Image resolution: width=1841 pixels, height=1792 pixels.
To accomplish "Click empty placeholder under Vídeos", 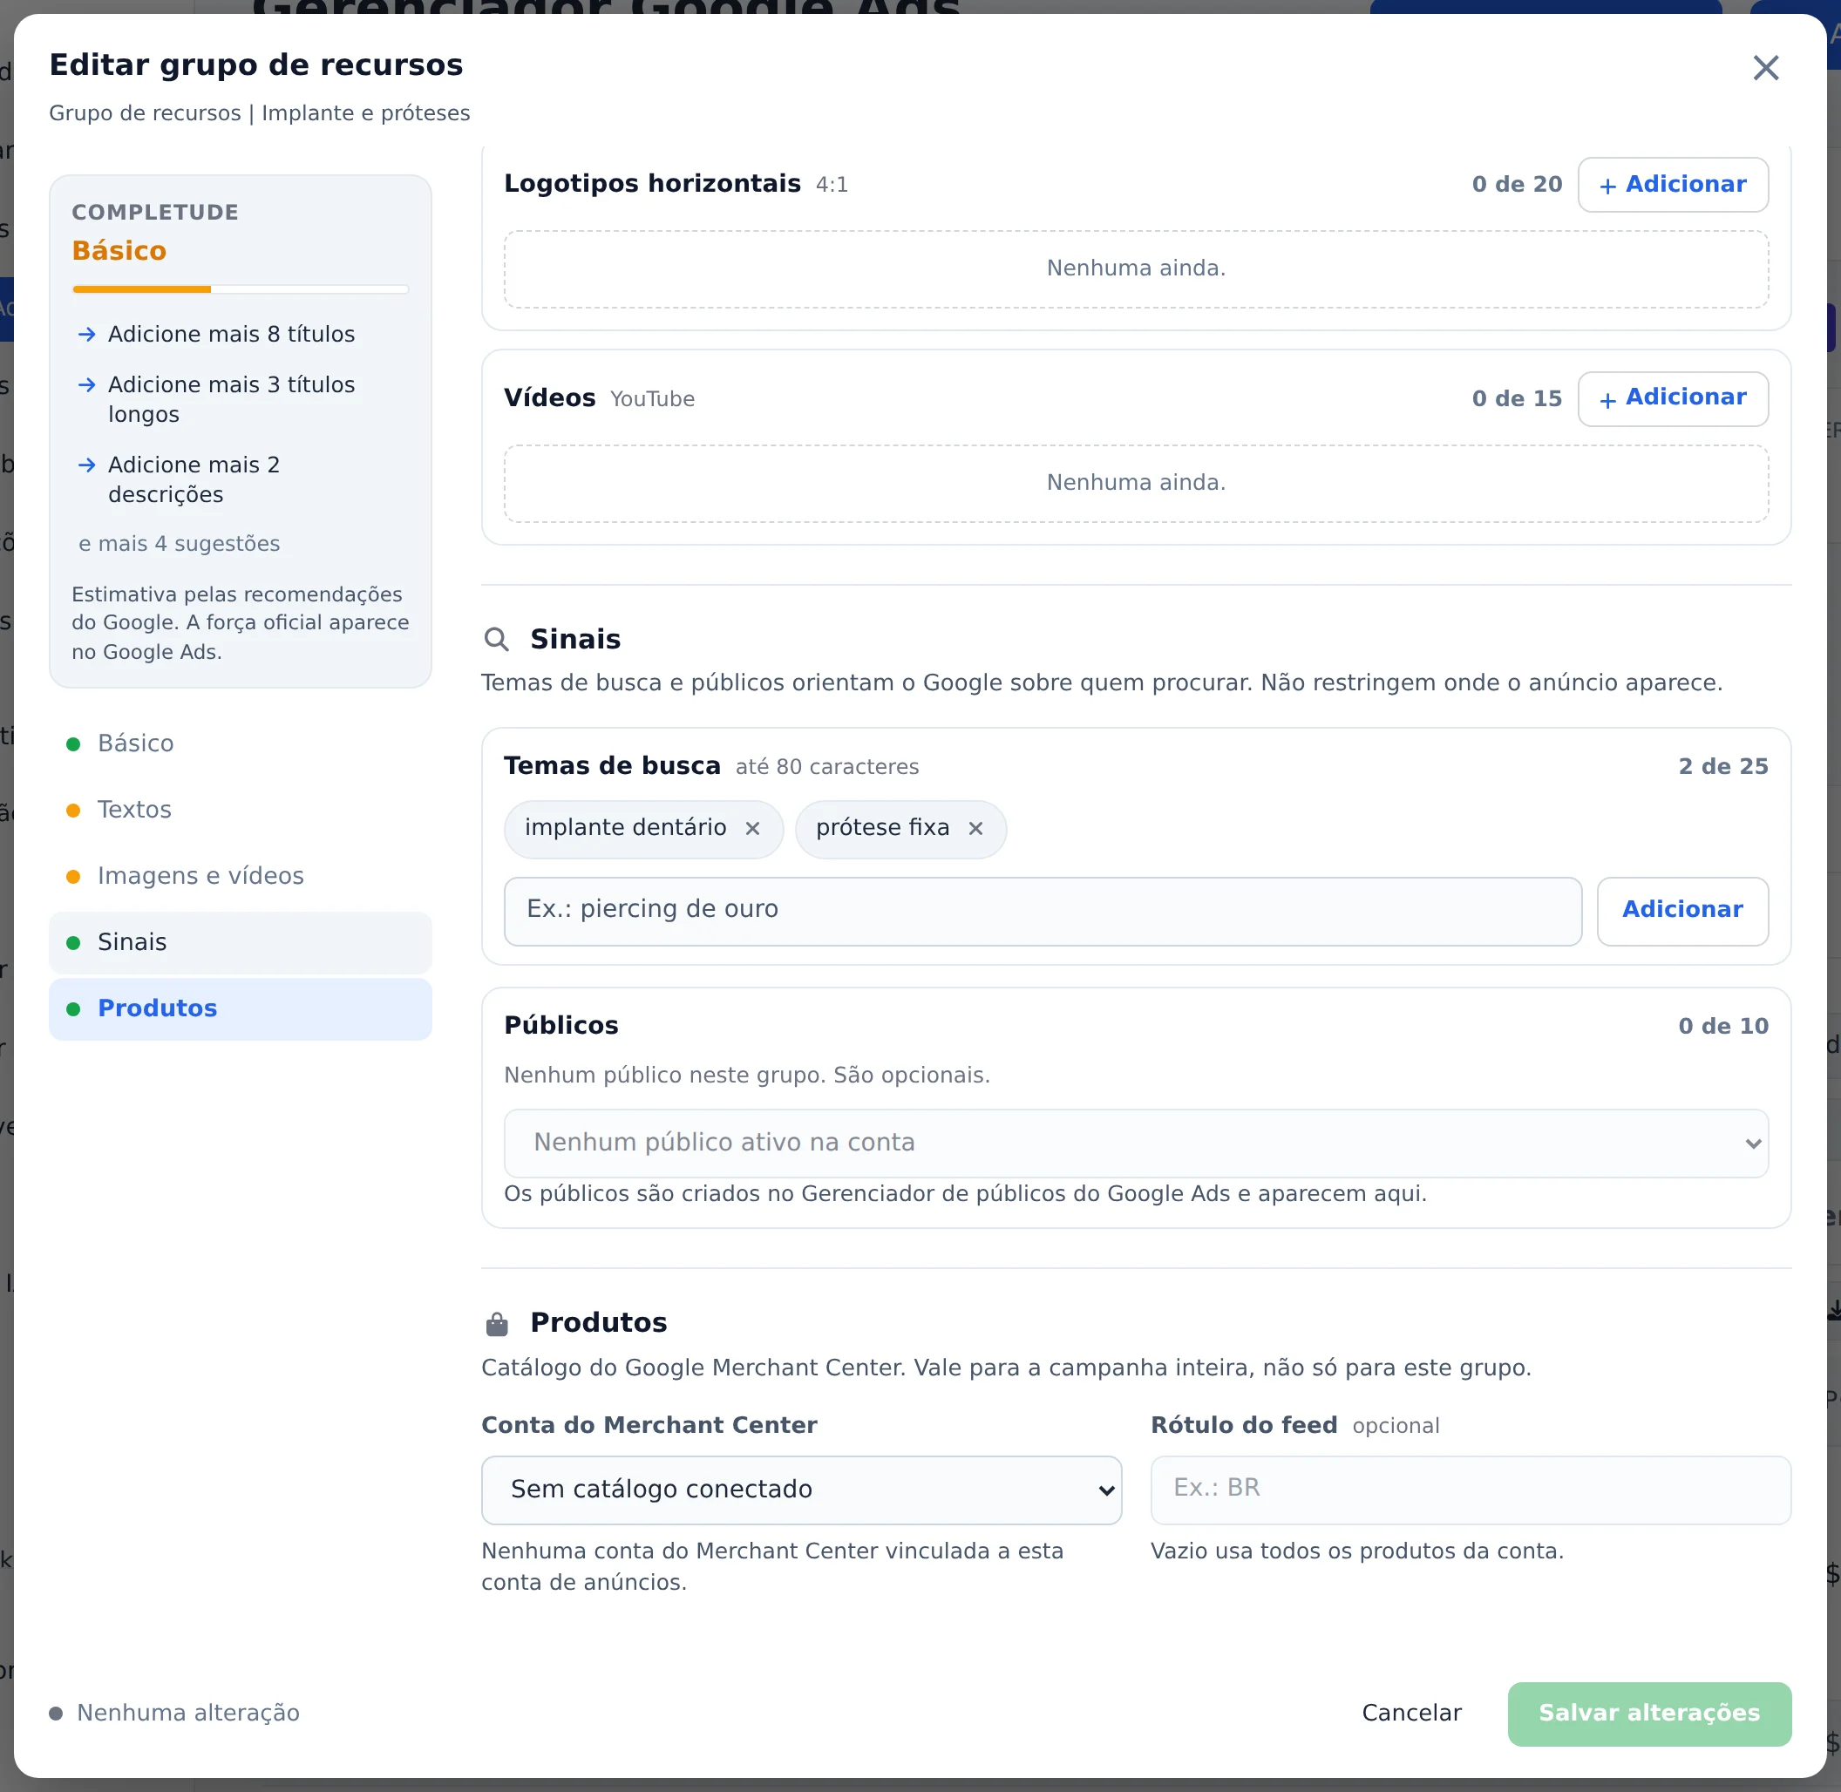I will (x=1136, y=484).
